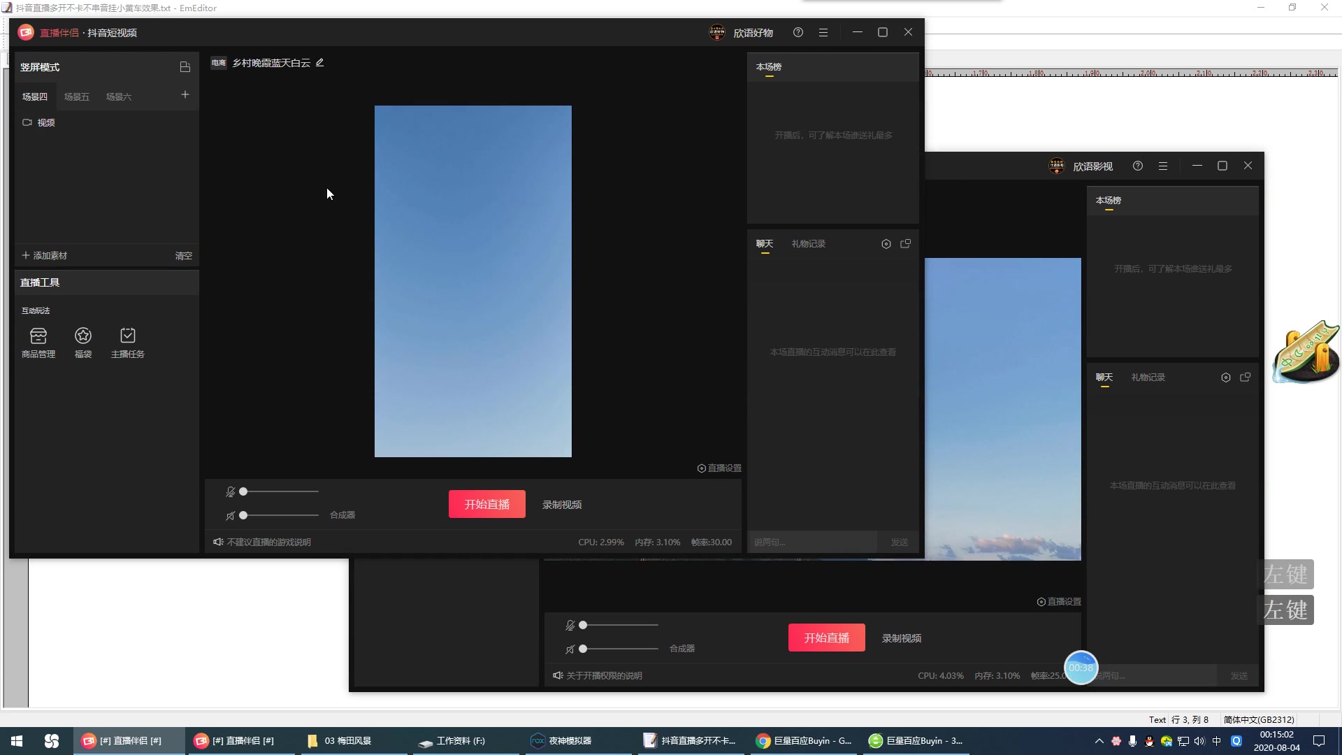Screen dimensions: 1342x755
Task: Switch to 礼物记录 tab in 欣语影视 window
Action: point(1148,377)
